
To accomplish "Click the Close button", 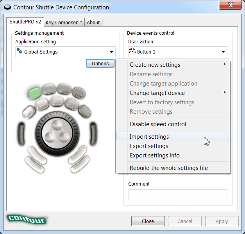I will pos(148,221).
